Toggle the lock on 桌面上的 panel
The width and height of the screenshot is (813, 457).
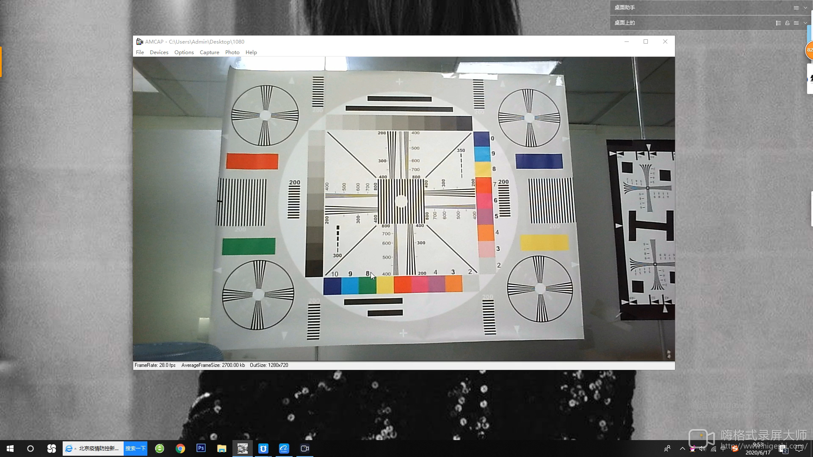(x=787, y=23)
